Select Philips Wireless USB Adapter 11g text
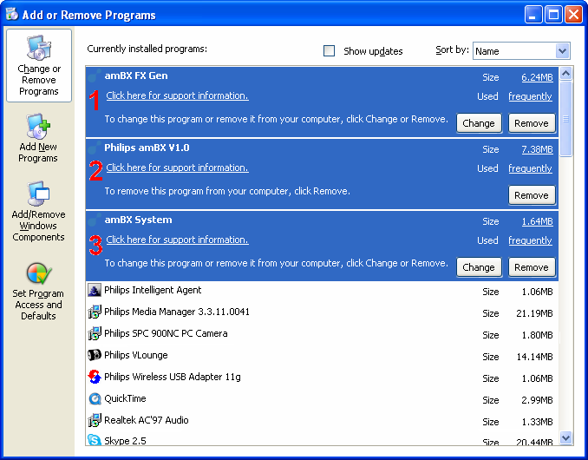 [x=173, y=377]
